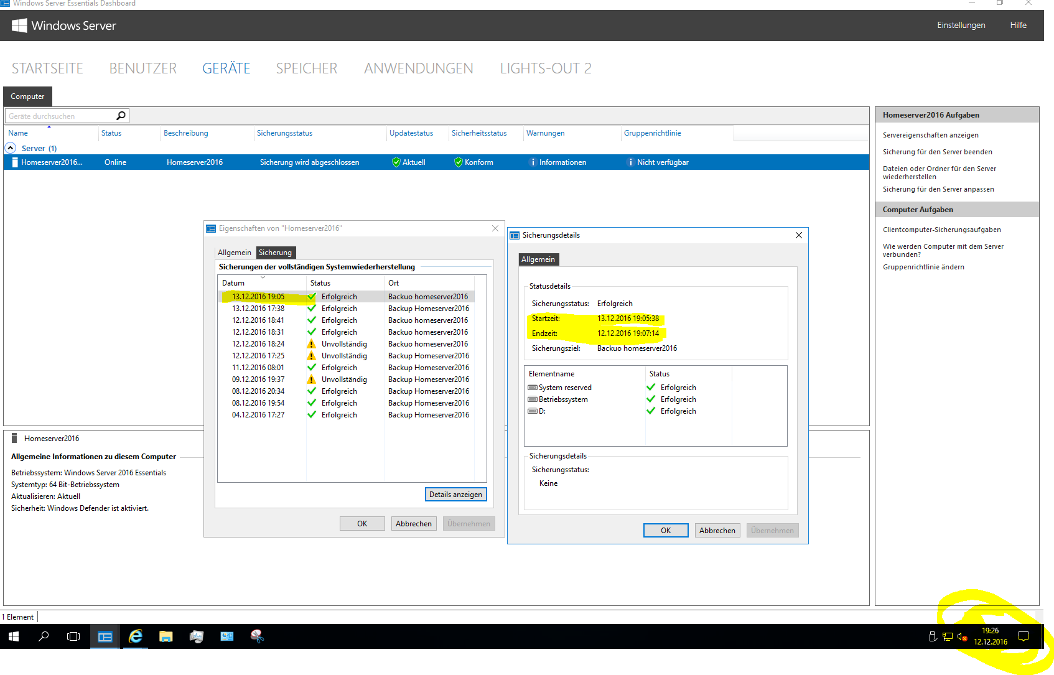This screenshot has width=1054, height=675.
Task: Switch to the ANWENDUNGEN tab
Action: [419, 68]
